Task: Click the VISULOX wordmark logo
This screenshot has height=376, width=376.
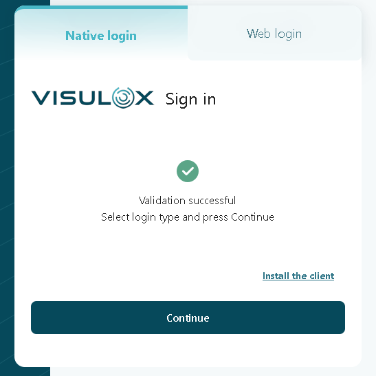Action: pyautogui.click(x=93, y=98)
